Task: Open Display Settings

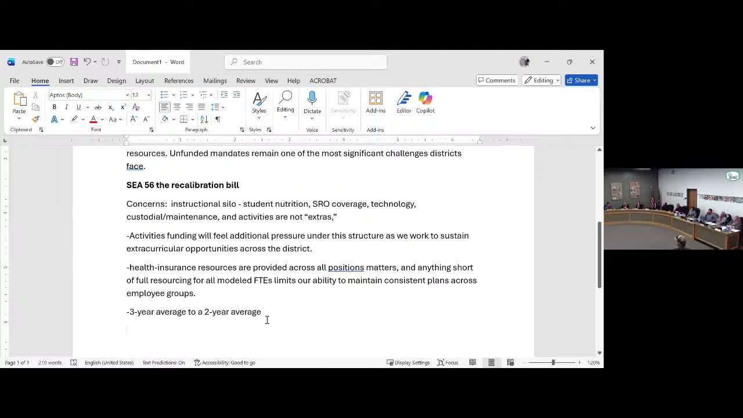Action: pyautogui.click(x=409, y=363)
